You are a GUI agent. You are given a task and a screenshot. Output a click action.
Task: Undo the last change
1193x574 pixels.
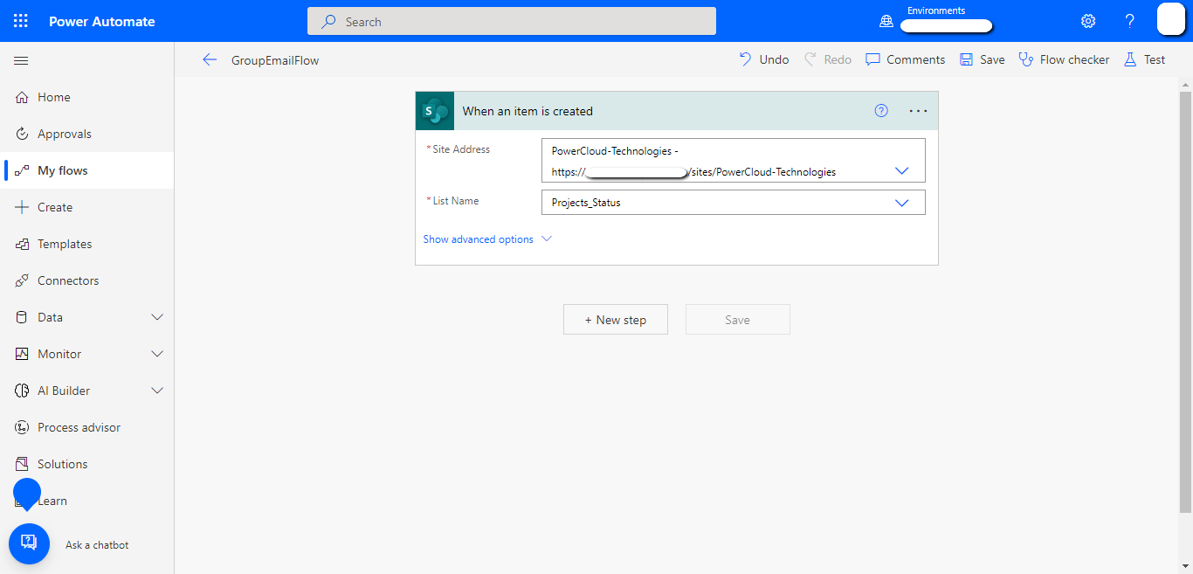click(x=764, y=59)
